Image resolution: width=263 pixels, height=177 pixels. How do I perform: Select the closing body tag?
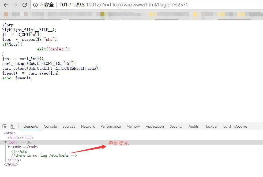point(14,160)
